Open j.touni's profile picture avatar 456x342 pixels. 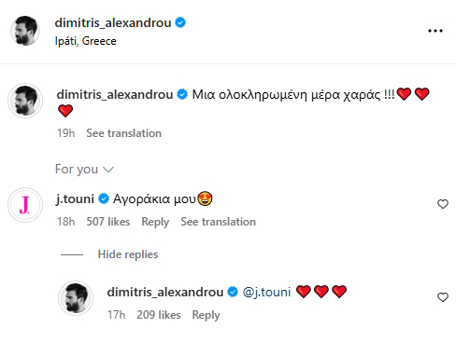coord(25,205)
